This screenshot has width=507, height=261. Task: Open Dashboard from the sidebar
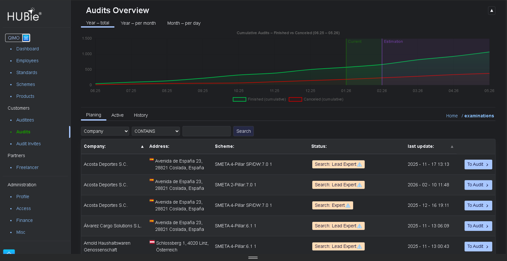[28, 49]
